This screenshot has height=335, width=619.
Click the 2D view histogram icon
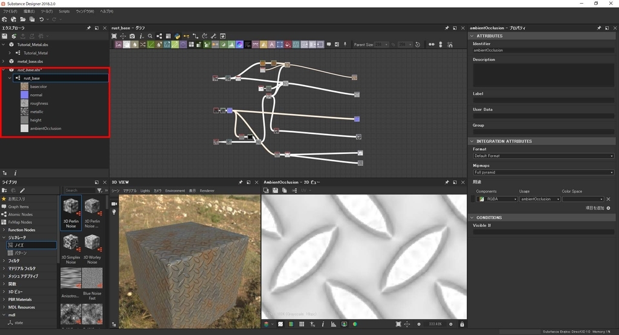click(x=334, y=324)
